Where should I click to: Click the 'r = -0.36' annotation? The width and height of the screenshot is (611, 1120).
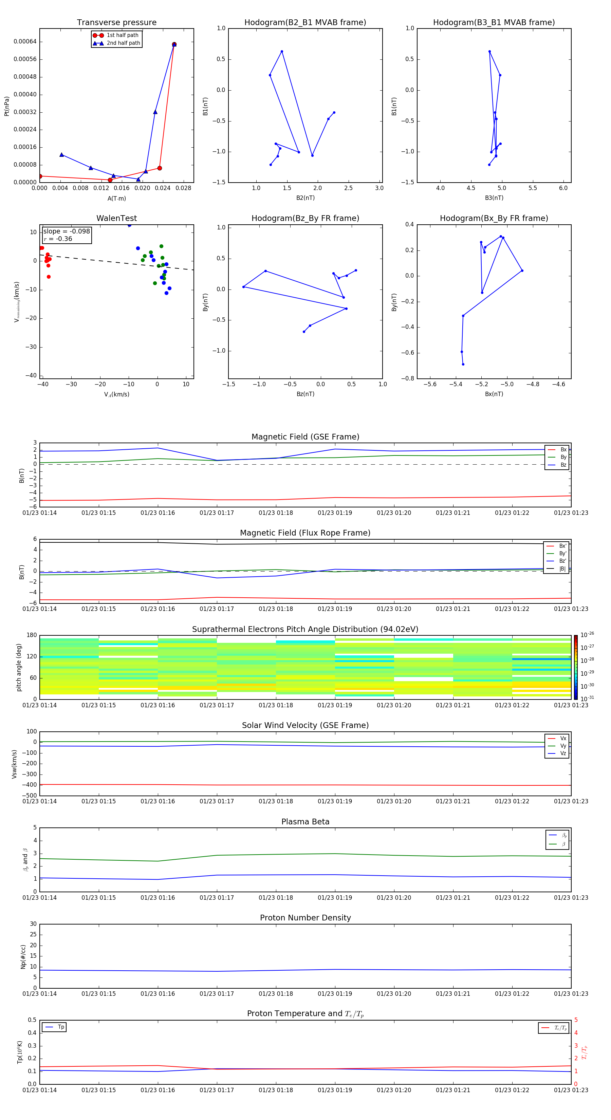click(x=58, y=239)
